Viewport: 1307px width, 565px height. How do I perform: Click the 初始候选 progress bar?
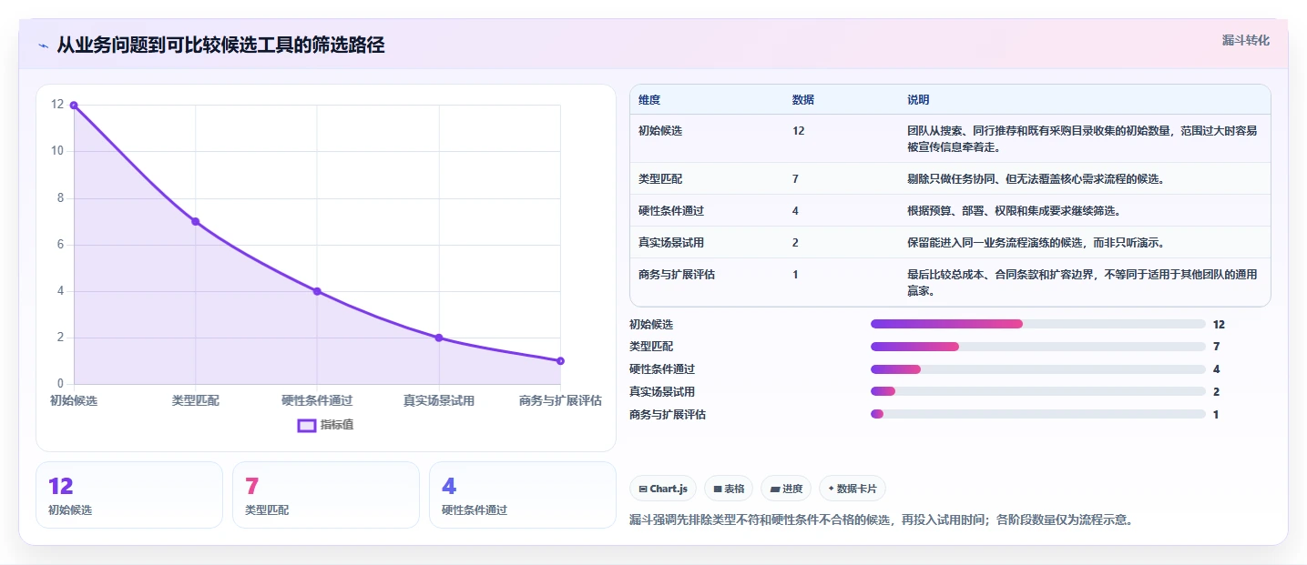(x=1038, y=324)
